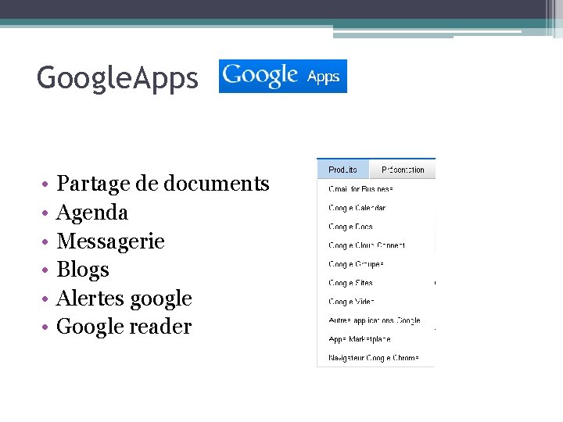Screen dimensions: 563x422
Task: Click the 'Blogs' bullet text
Action: pyautogui.click(x=83, y=270)
